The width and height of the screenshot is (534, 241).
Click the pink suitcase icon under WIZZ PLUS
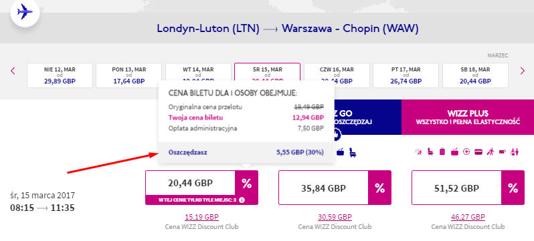(442, 152)
